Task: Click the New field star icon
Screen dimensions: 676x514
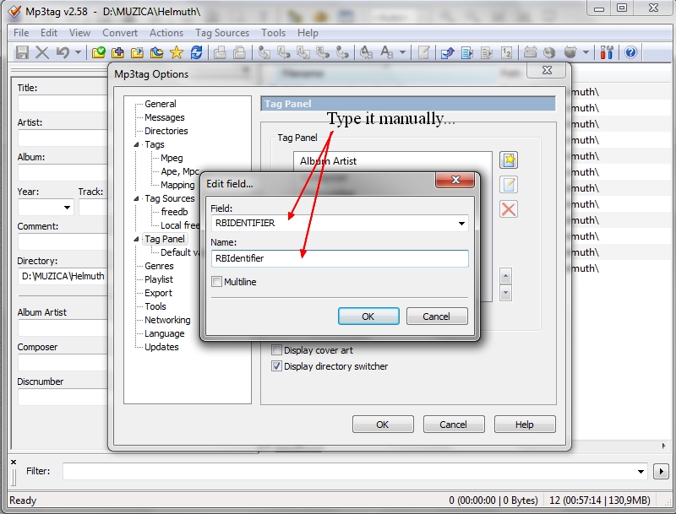Action: point(509,160)
